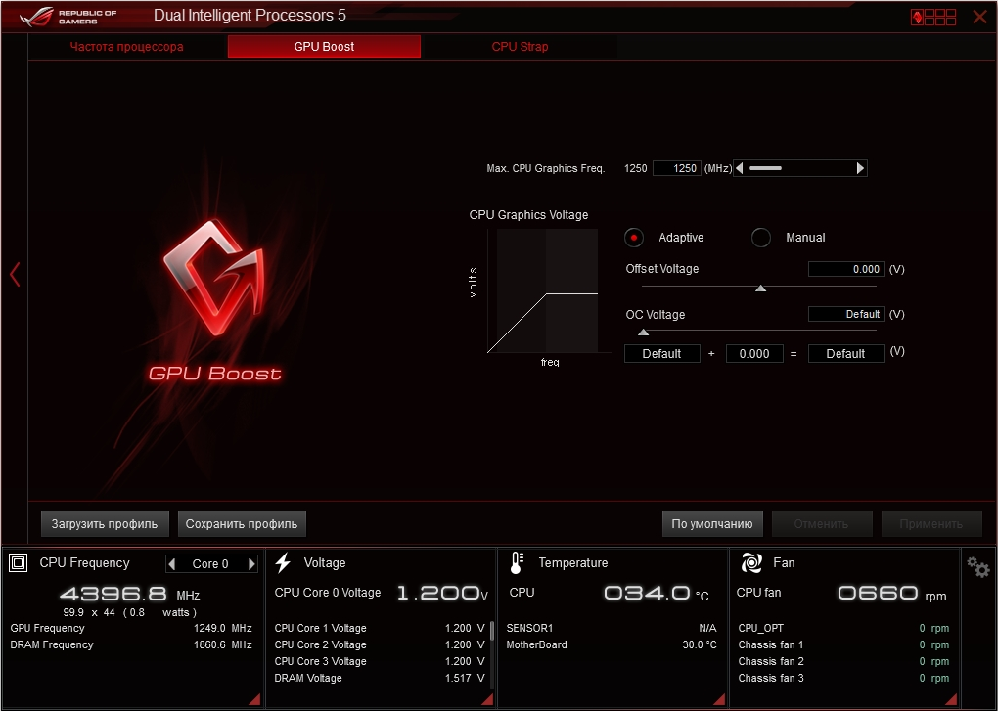Select Adaptive voltage mode

coord(634,238)
